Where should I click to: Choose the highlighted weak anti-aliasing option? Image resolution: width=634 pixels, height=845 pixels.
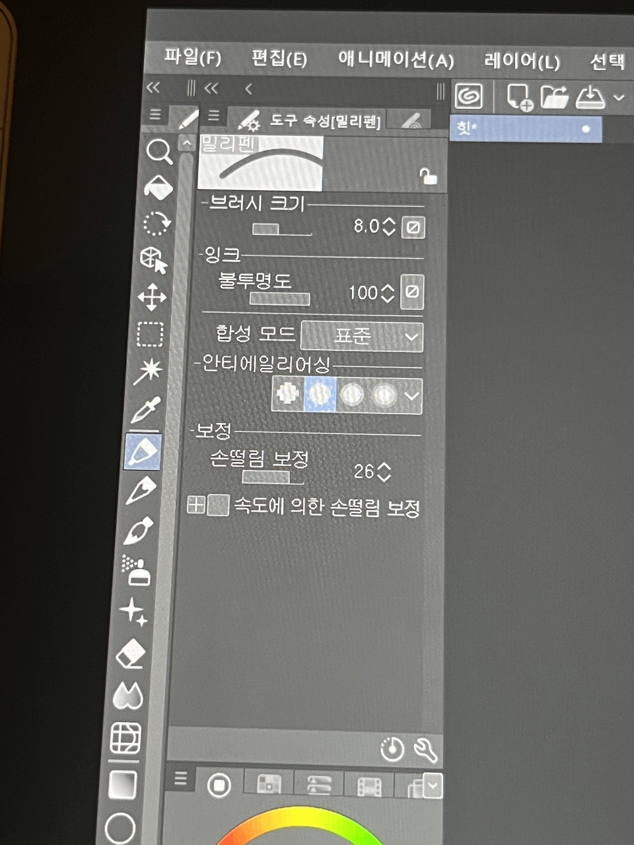click(x=320, y=394)
